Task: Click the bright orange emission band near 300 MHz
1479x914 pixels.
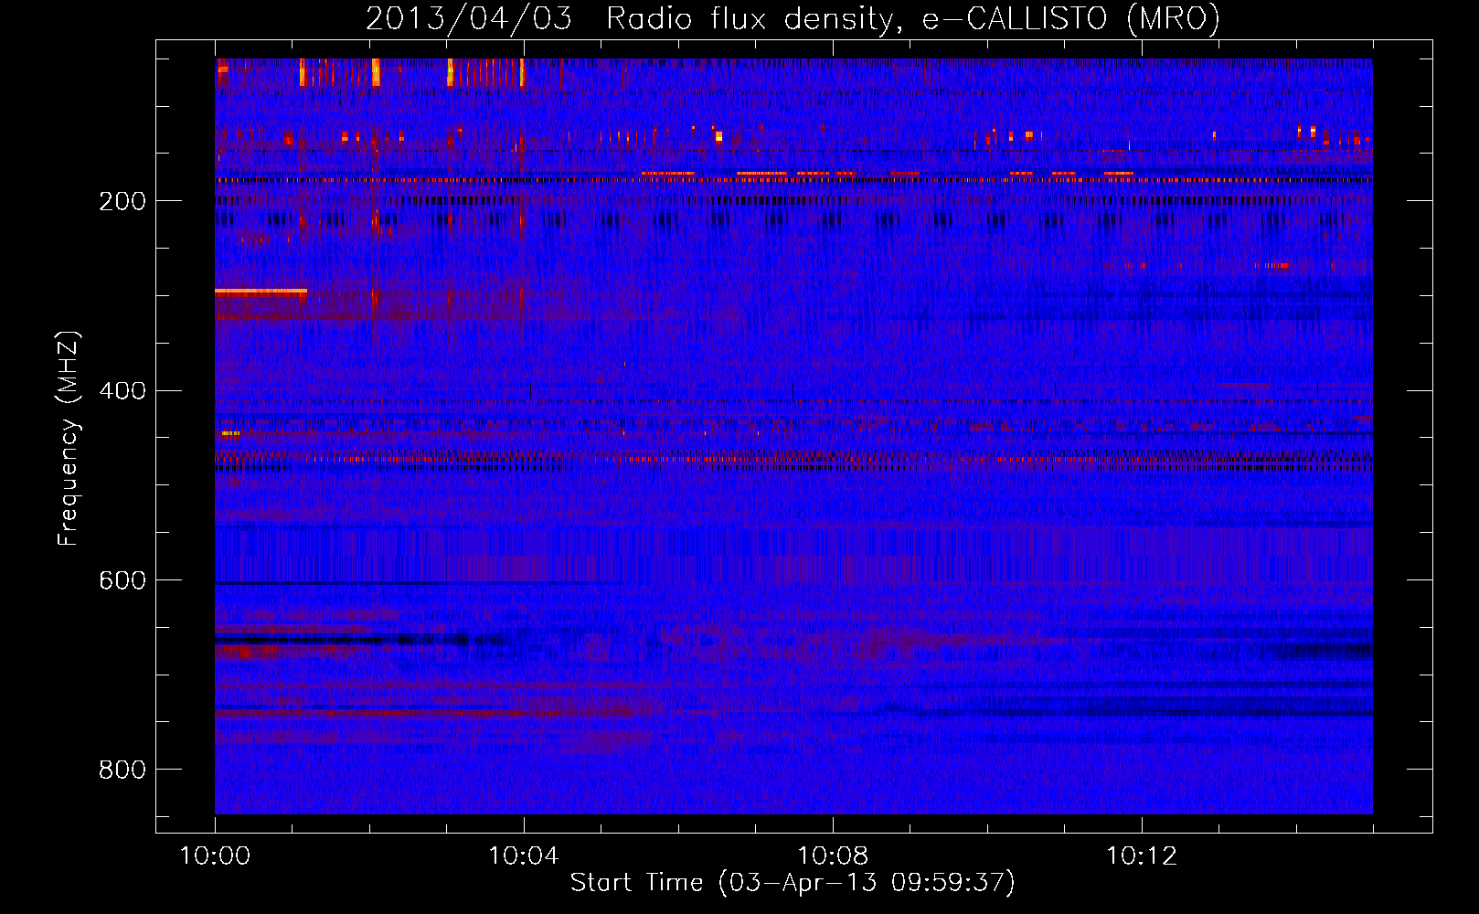Action: 261,292
